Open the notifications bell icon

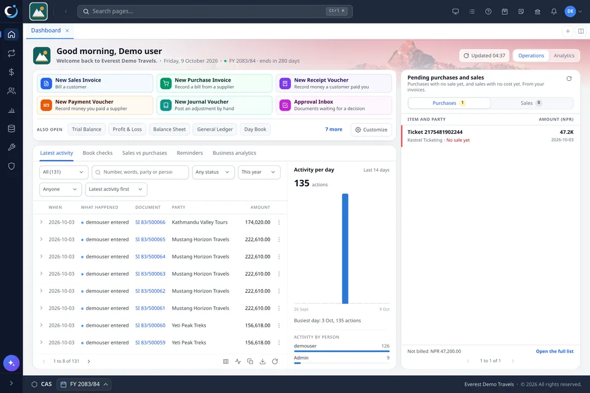[x=554, y=11]
